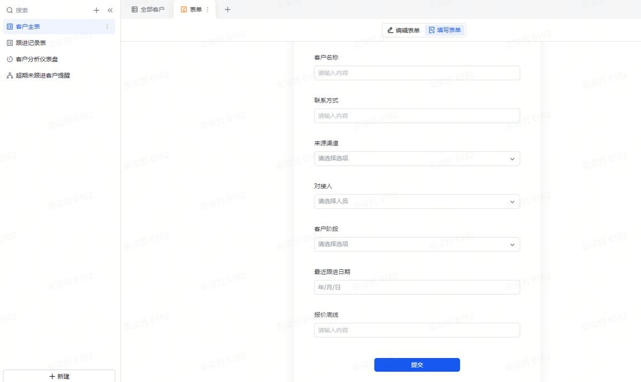The width and height of the screenshot is (641, 382).
Task: Expand the 对接人 dropdown arrow
Action: (x=512, y=201)
